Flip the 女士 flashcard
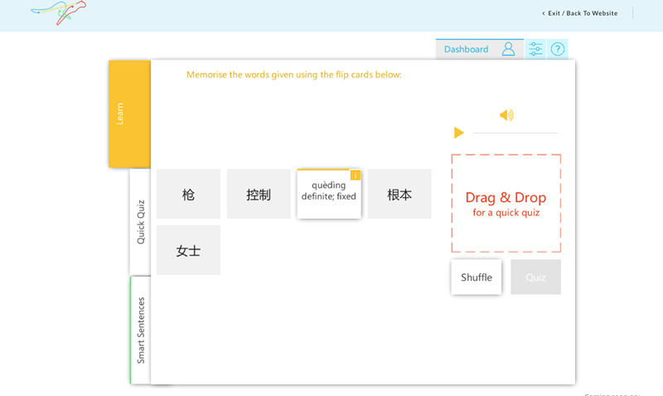The width and height of the screenshot is (663, 396). [x=188, y=250]
